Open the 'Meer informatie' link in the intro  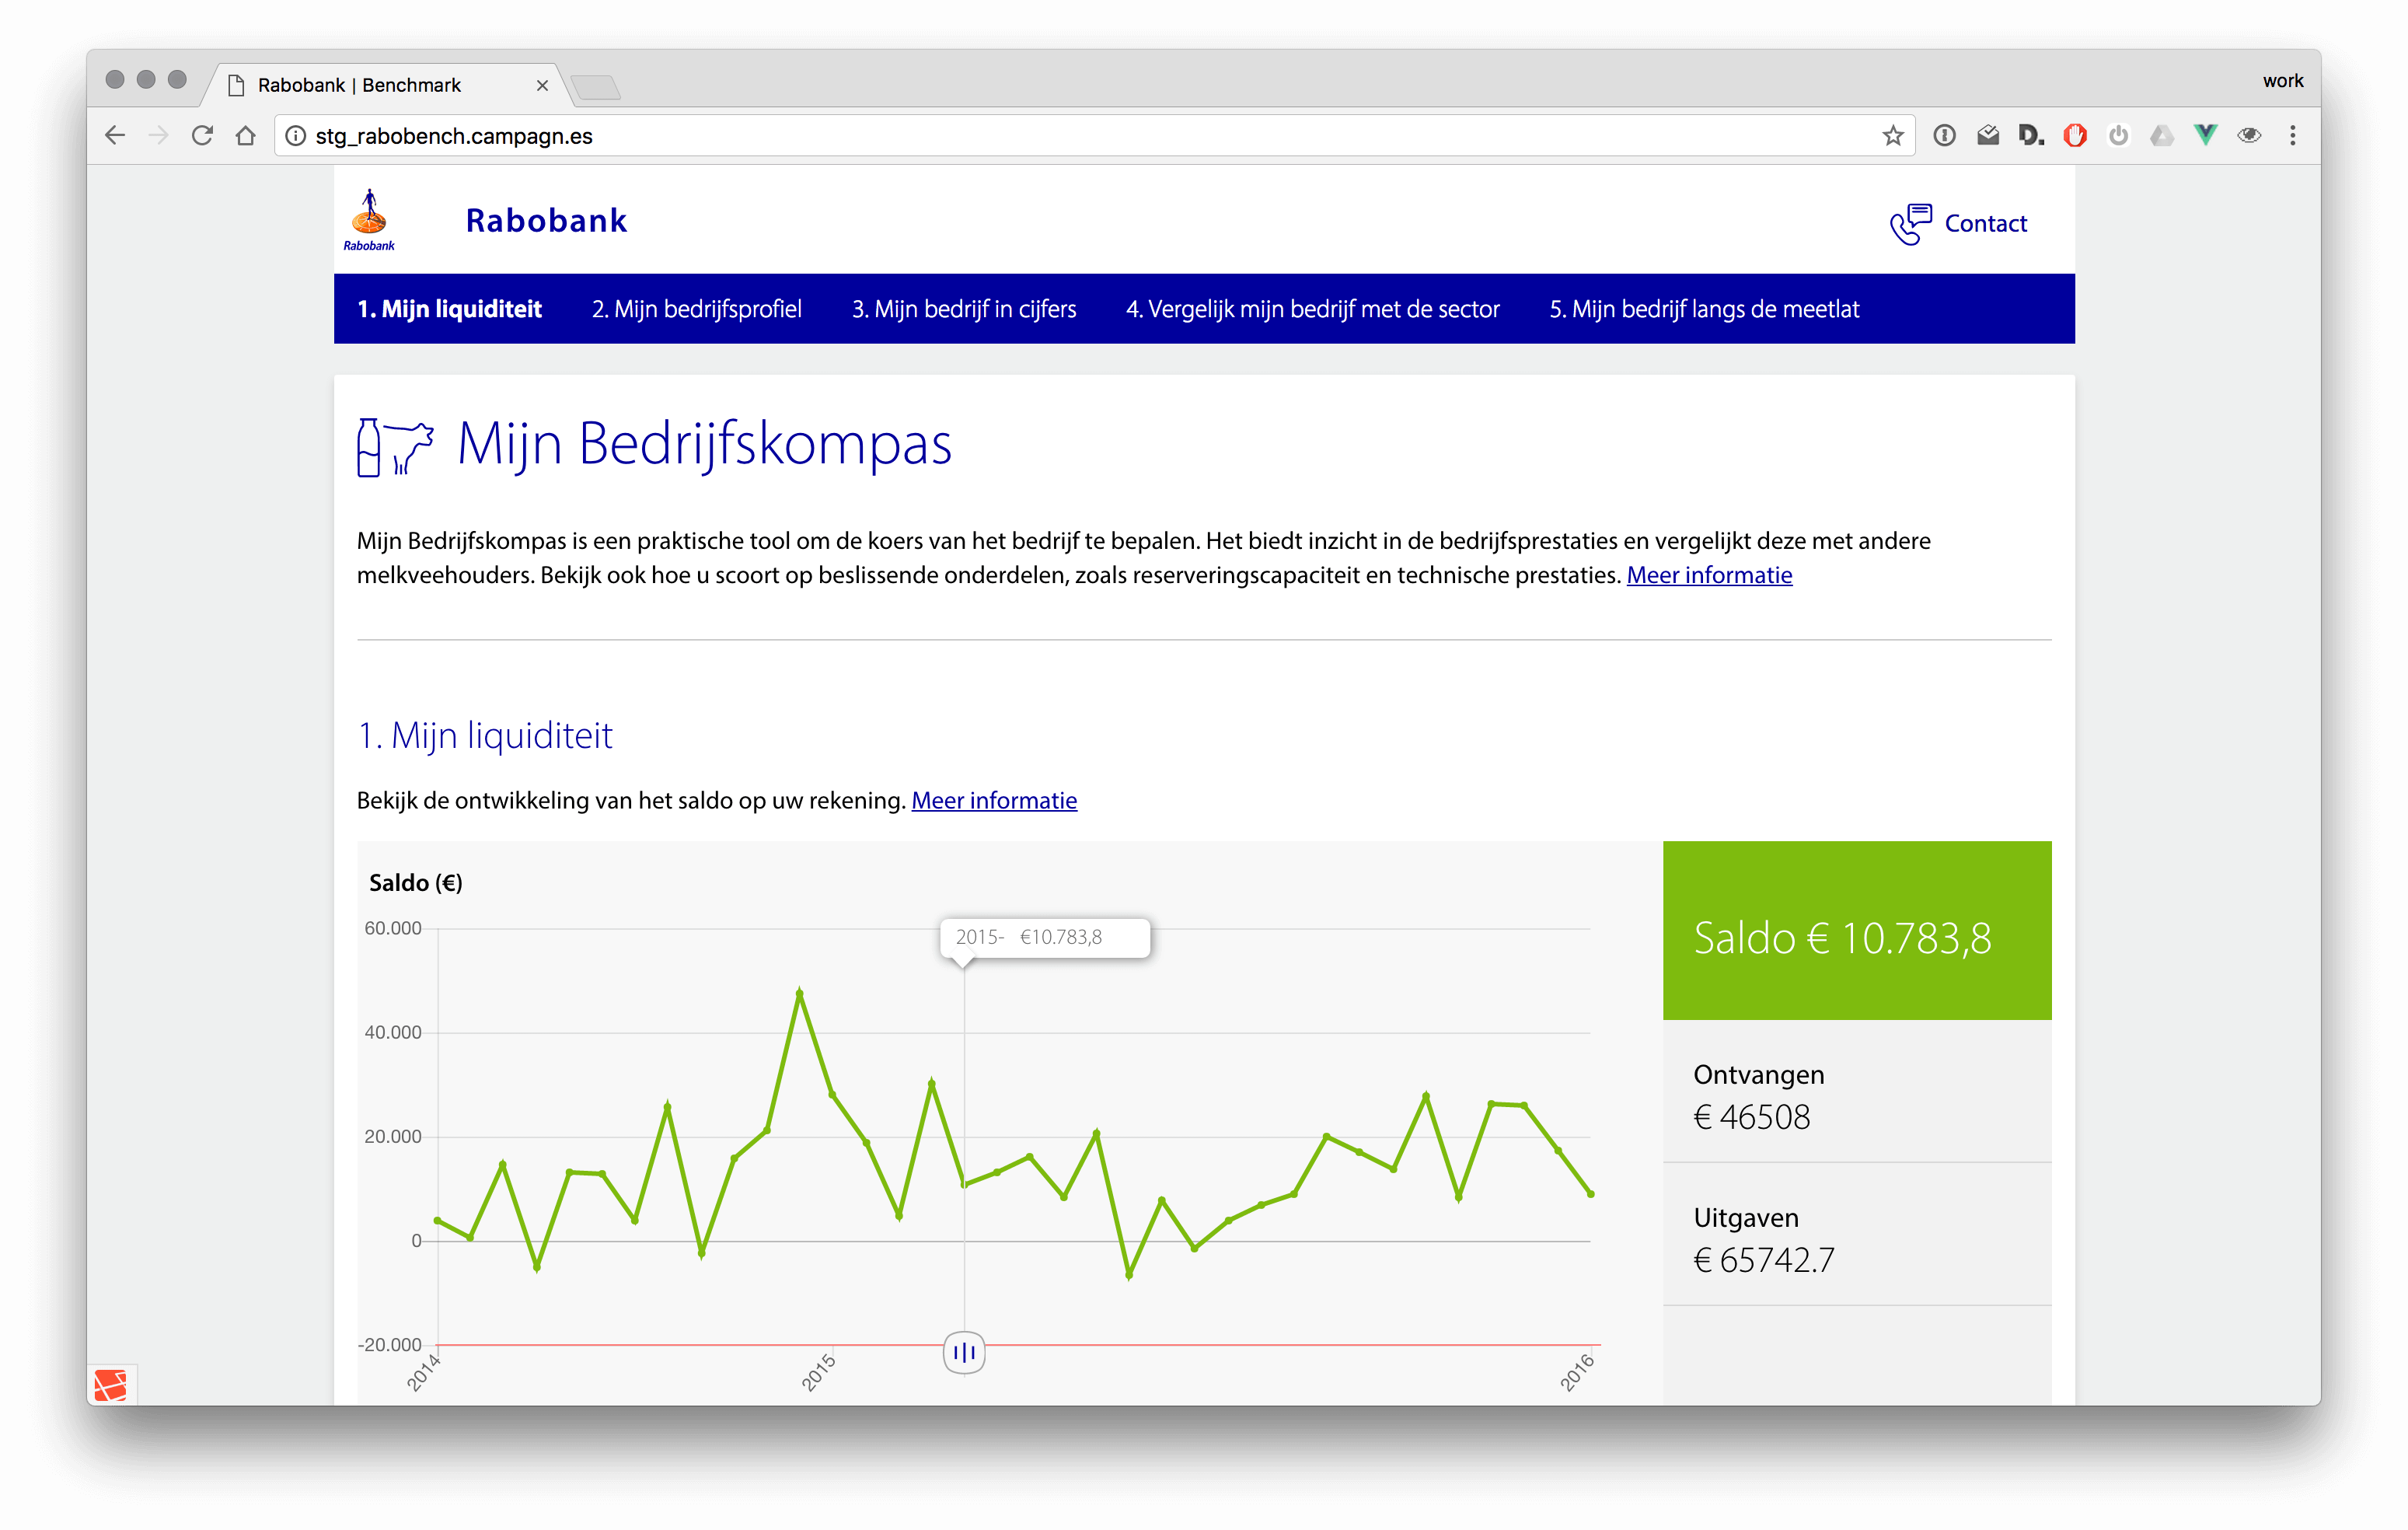pyautogui.click(x=1709, y=575)
